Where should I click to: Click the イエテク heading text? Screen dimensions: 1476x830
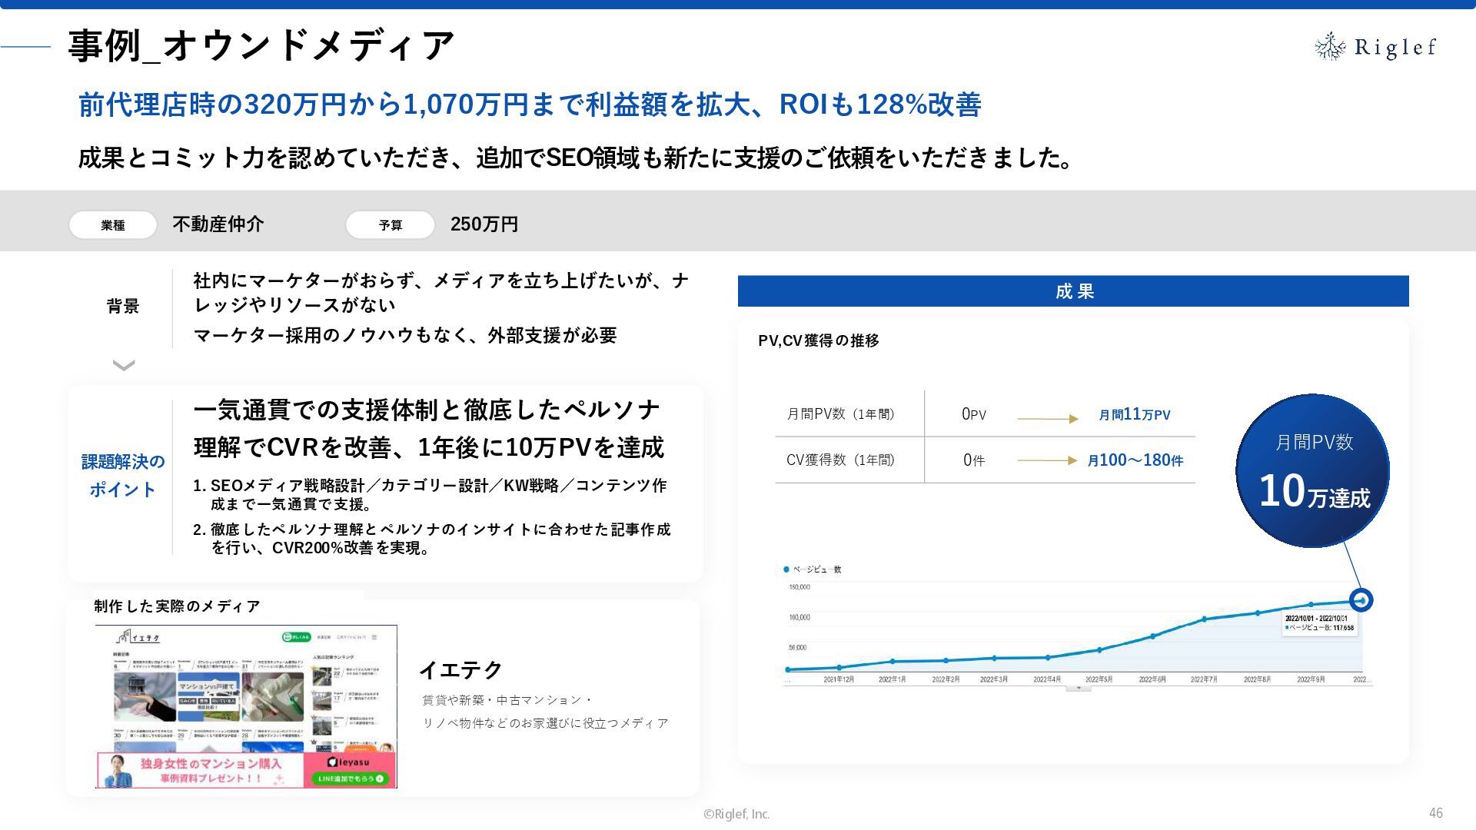point(460,670)
